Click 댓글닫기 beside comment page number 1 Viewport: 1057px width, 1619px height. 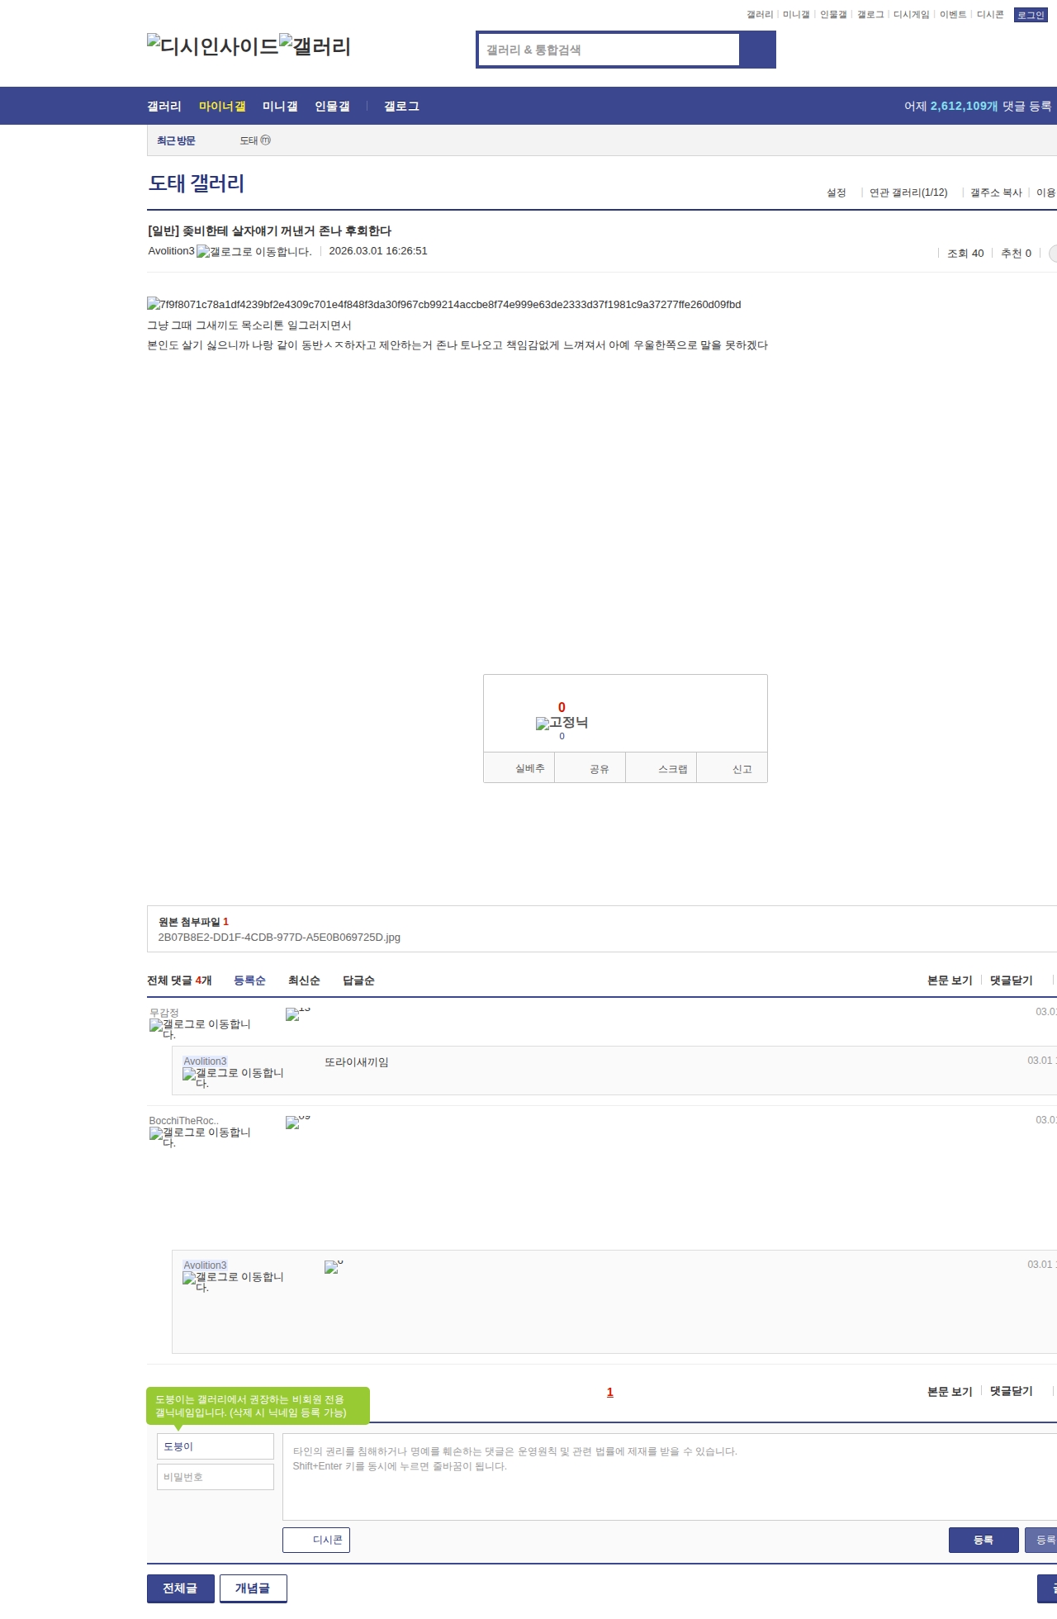pos(1012,1391)
